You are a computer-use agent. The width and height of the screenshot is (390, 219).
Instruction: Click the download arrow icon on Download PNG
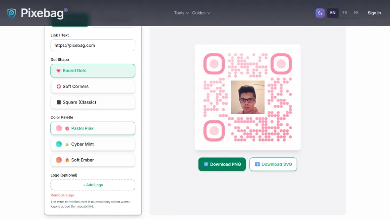click(206, 164)
